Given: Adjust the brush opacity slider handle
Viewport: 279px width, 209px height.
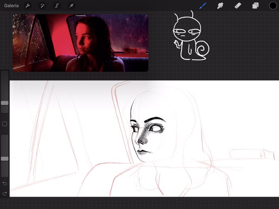Looking at the screenshot, I should [5, 158].
